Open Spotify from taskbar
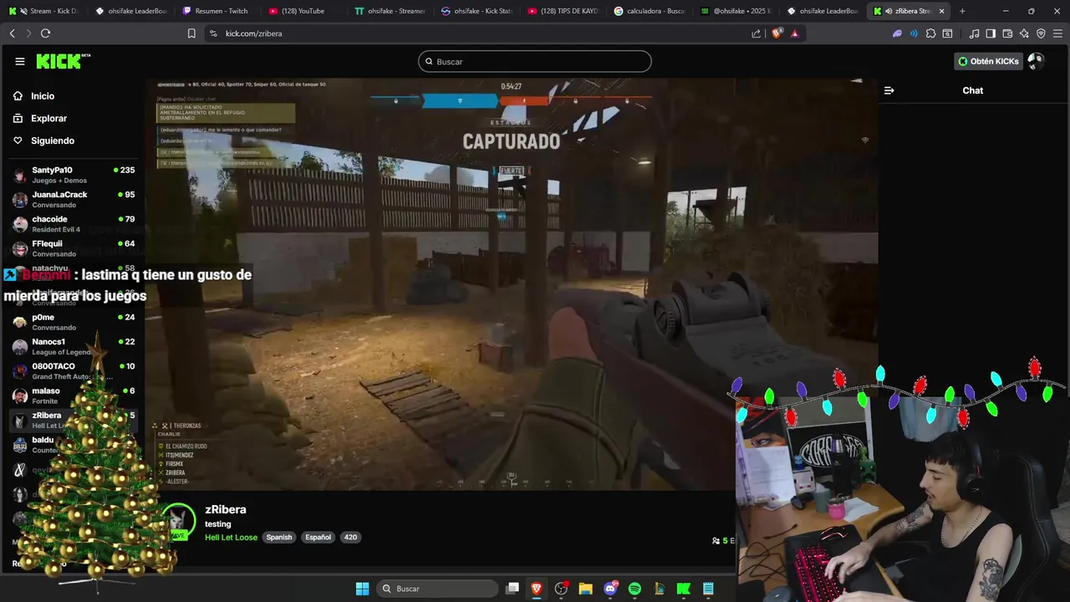1070x602 pixels. [x=634, y=589]
